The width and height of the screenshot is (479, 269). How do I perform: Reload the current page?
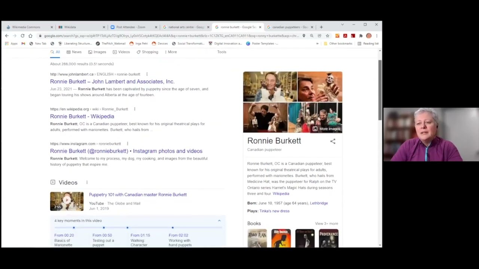[x=22, y=36]
